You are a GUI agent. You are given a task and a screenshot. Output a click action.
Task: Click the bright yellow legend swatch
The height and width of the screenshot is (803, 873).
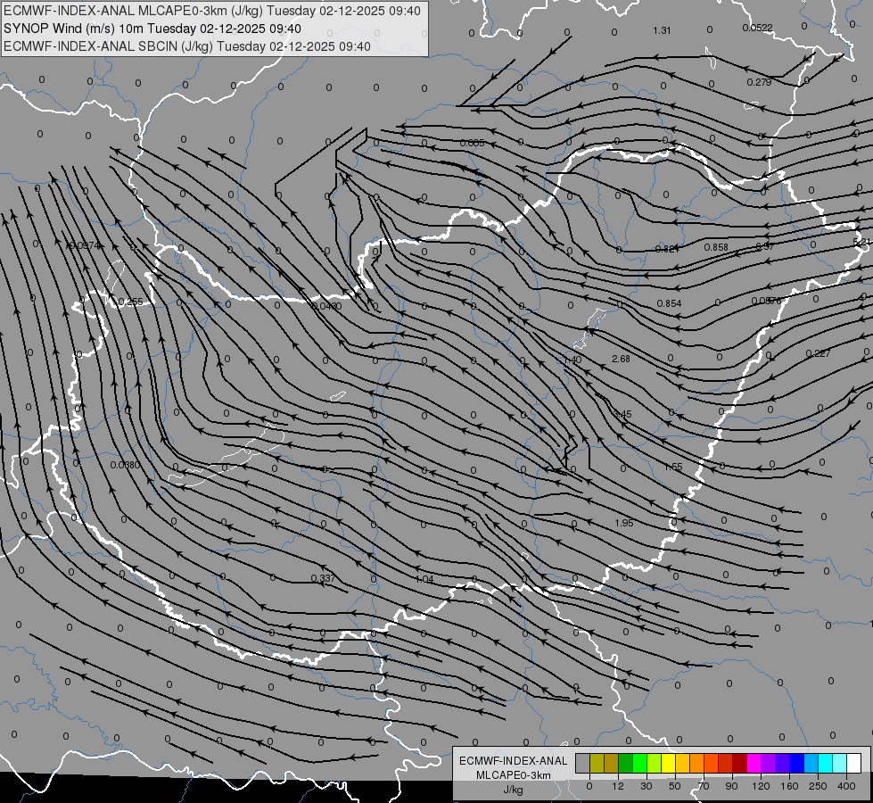click(668, 763)
